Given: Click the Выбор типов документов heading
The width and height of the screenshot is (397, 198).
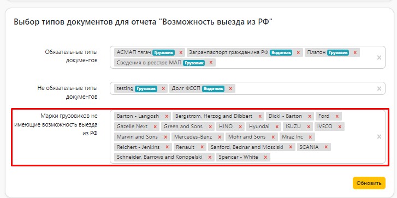Looking at the screenshot, I should coord(143,22).
